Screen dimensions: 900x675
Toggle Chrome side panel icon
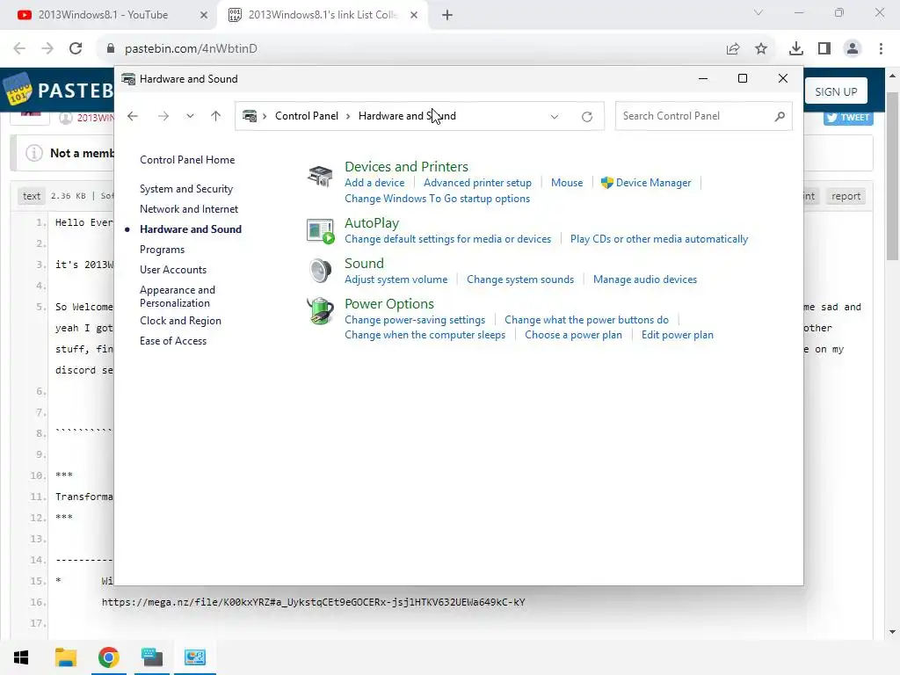pyautogui.click(x=824, y=49)
